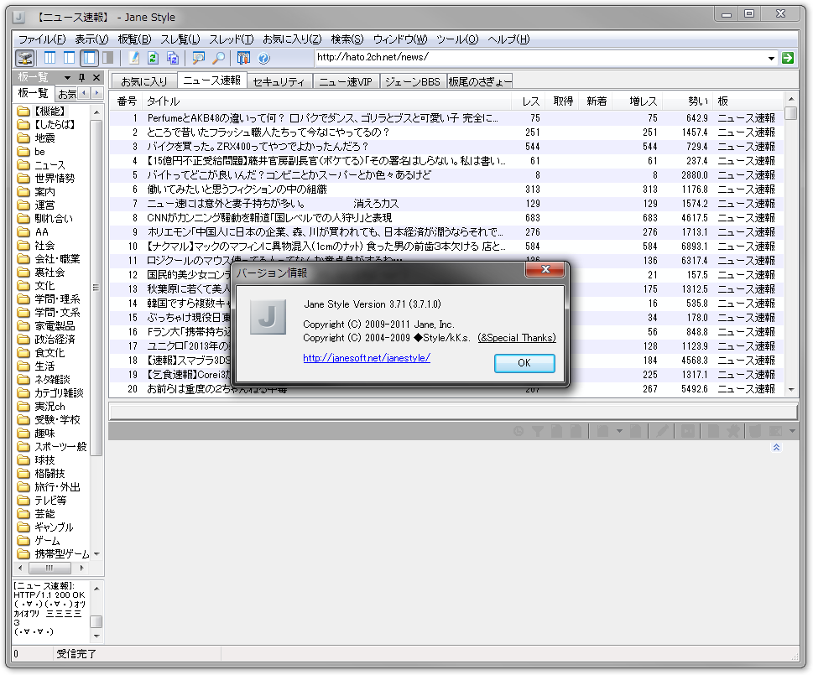Select the 格闘技 board folder
This screenshot has height=675, width=813.
50,474
